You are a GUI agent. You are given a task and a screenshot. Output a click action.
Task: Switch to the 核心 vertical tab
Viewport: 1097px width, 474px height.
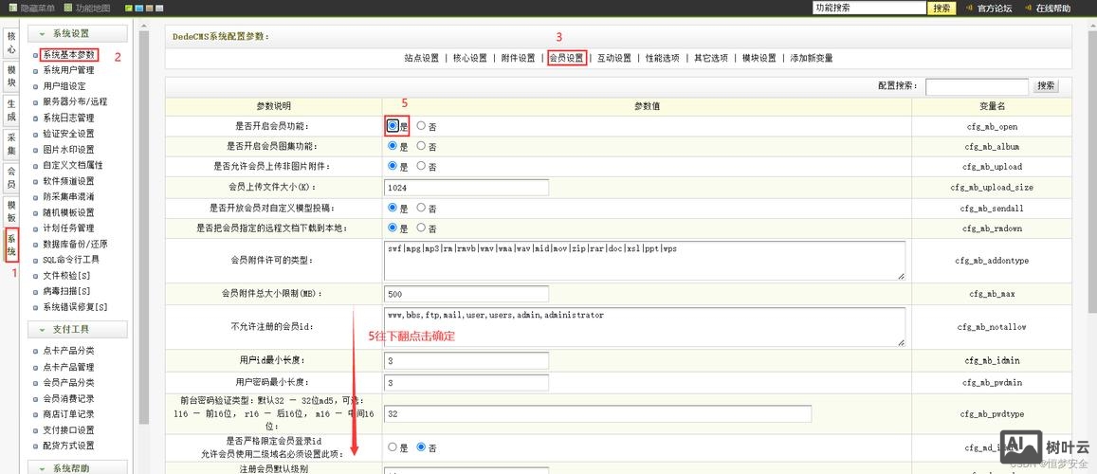(11, 44)
